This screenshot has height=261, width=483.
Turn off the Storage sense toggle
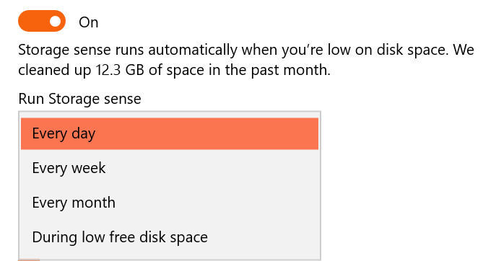point(42,21)
